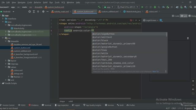The height and width of the screenshot is (110, 196).
Task: Open the File menu
Action: [x=3, y=2]
